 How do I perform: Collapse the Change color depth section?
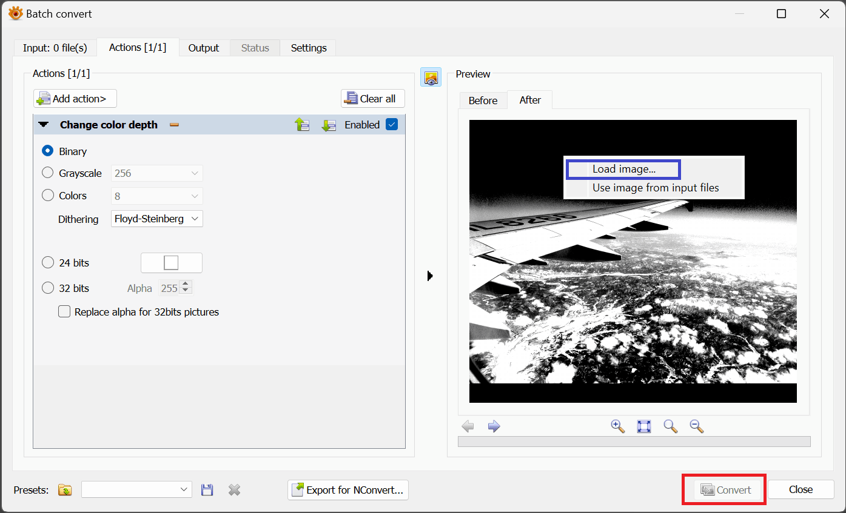click(x=44, y=125)
